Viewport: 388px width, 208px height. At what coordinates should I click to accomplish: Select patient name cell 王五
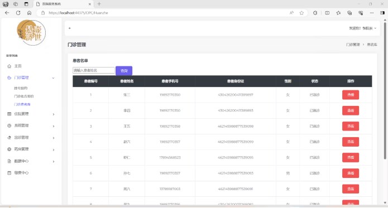click(127, 126)
